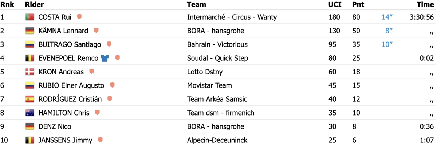Click the Portugal flag next to COSTA Rui
The height and width of the screenshot is (145, 437).
[29, 17]
